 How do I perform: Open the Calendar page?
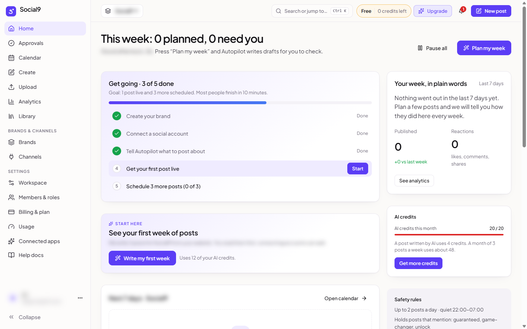(45, 58)
